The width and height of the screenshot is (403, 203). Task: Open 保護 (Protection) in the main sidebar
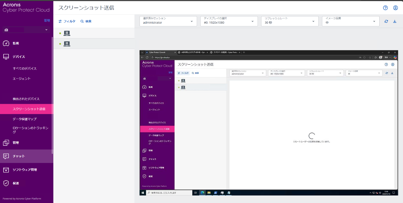coord(16,183)
